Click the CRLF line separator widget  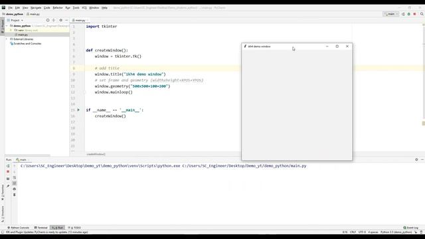[x=353, y=232]
